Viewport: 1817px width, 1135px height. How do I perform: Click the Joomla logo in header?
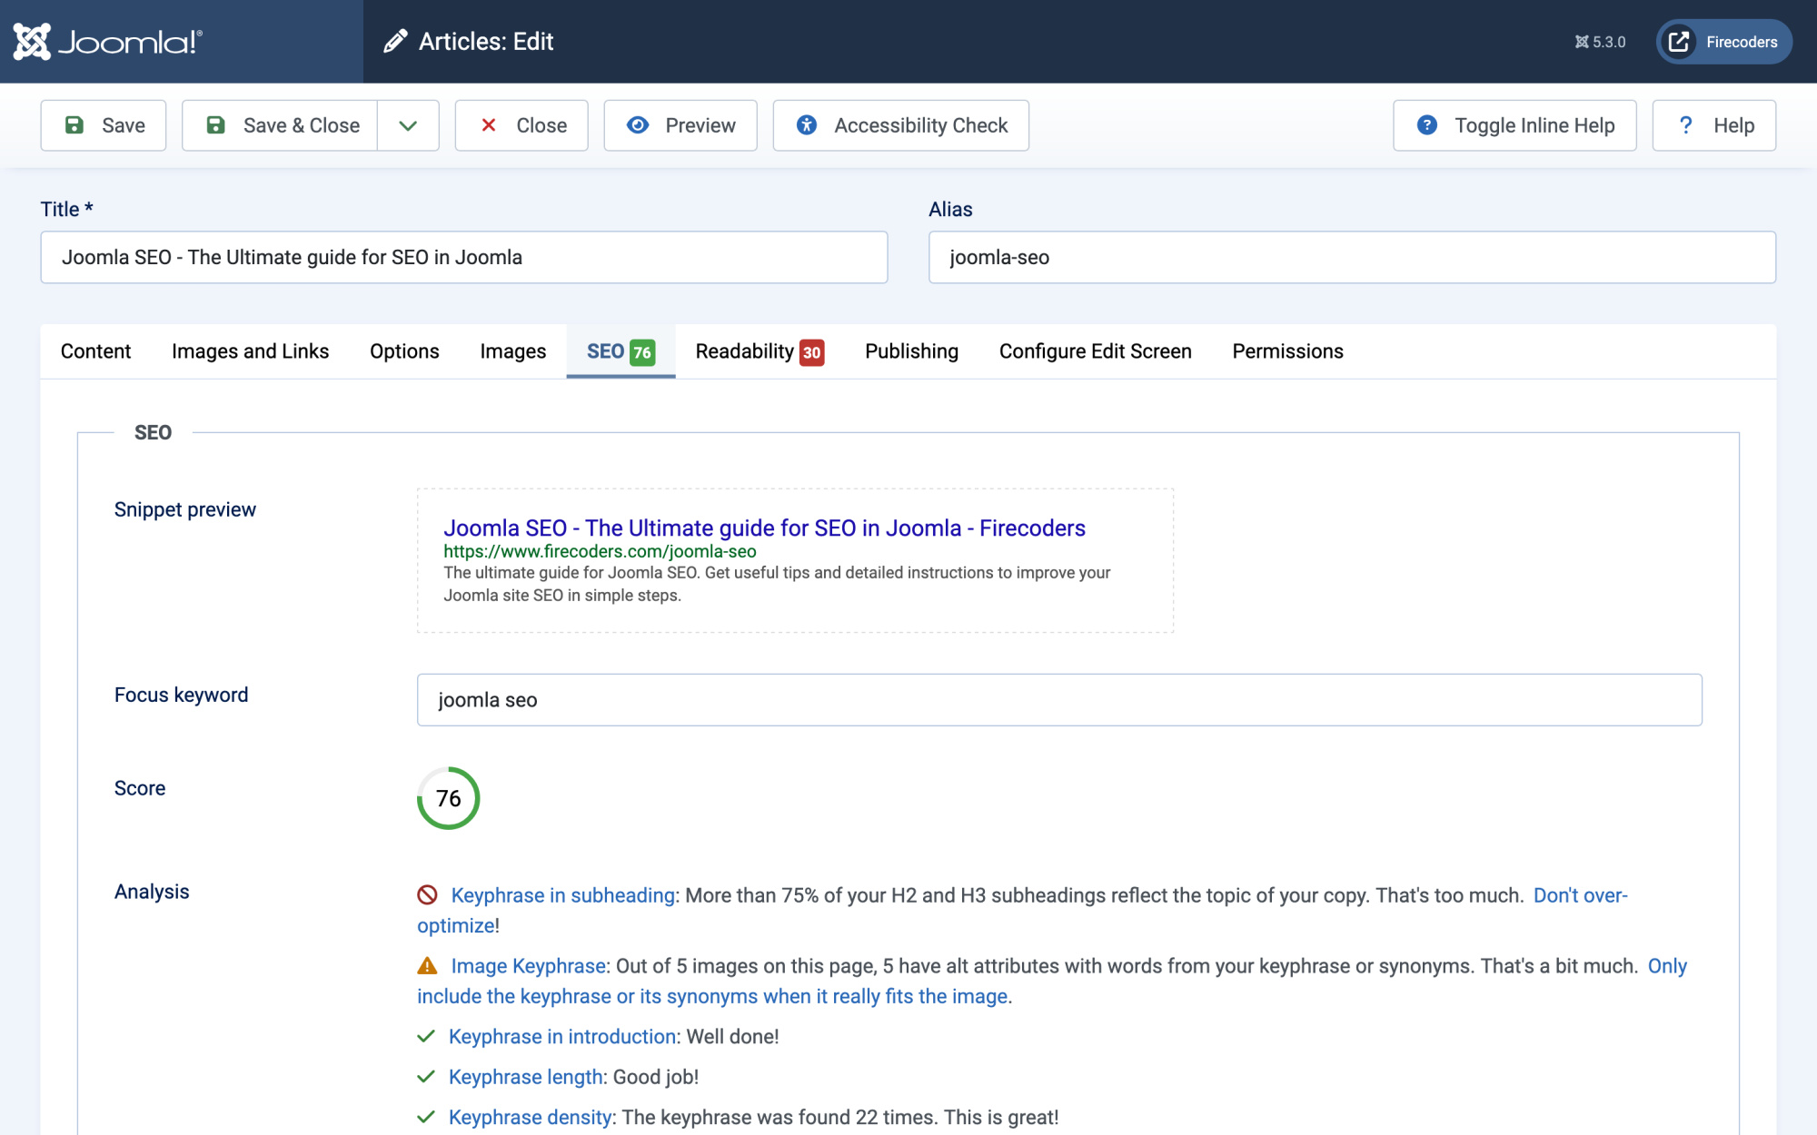point(107,42)
